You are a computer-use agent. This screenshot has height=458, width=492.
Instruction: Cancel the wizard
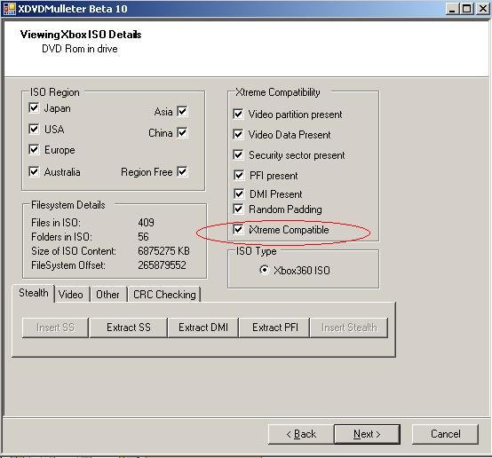click(x=446, y=434)
